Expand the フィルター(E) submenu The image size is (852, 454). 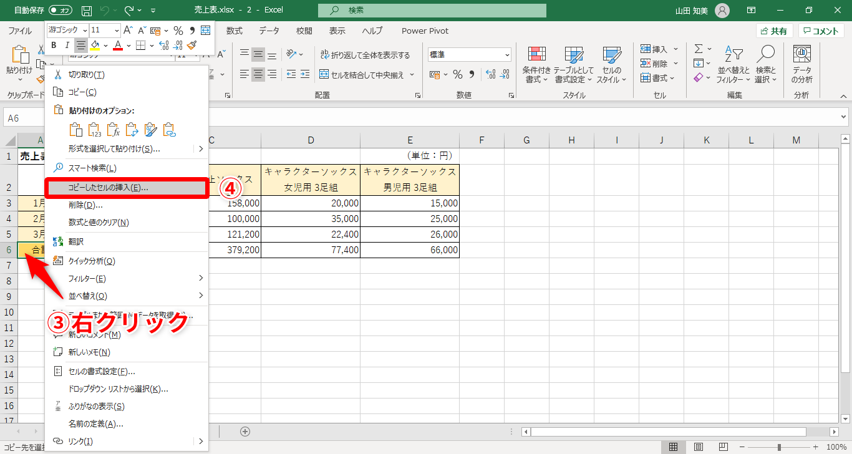click(x=127, y=278)
